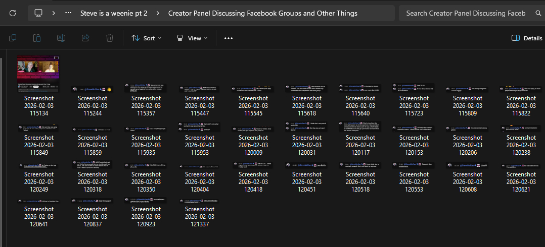Click the search Creator Panel input field
The width and height of the screenshot is (545, 247).
[x=465, y=13]
